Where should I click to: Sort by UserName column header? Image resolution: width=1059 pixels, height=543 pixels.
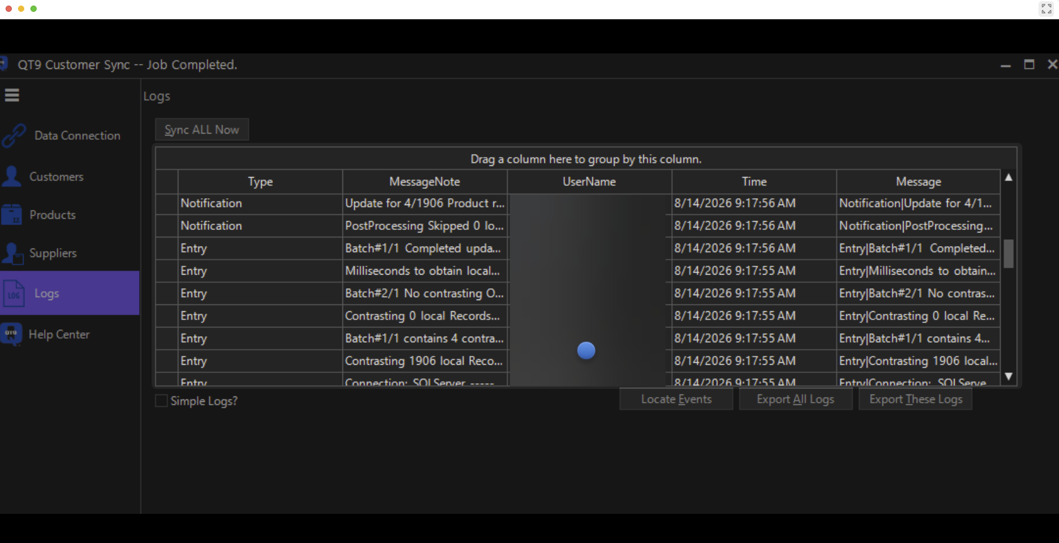[x=589, y=181]
